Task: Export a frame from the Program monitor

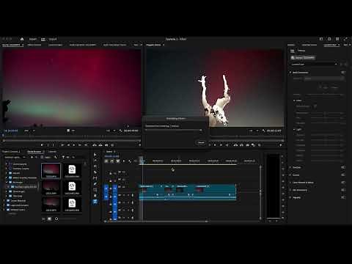Action: [x=247, y=145]
